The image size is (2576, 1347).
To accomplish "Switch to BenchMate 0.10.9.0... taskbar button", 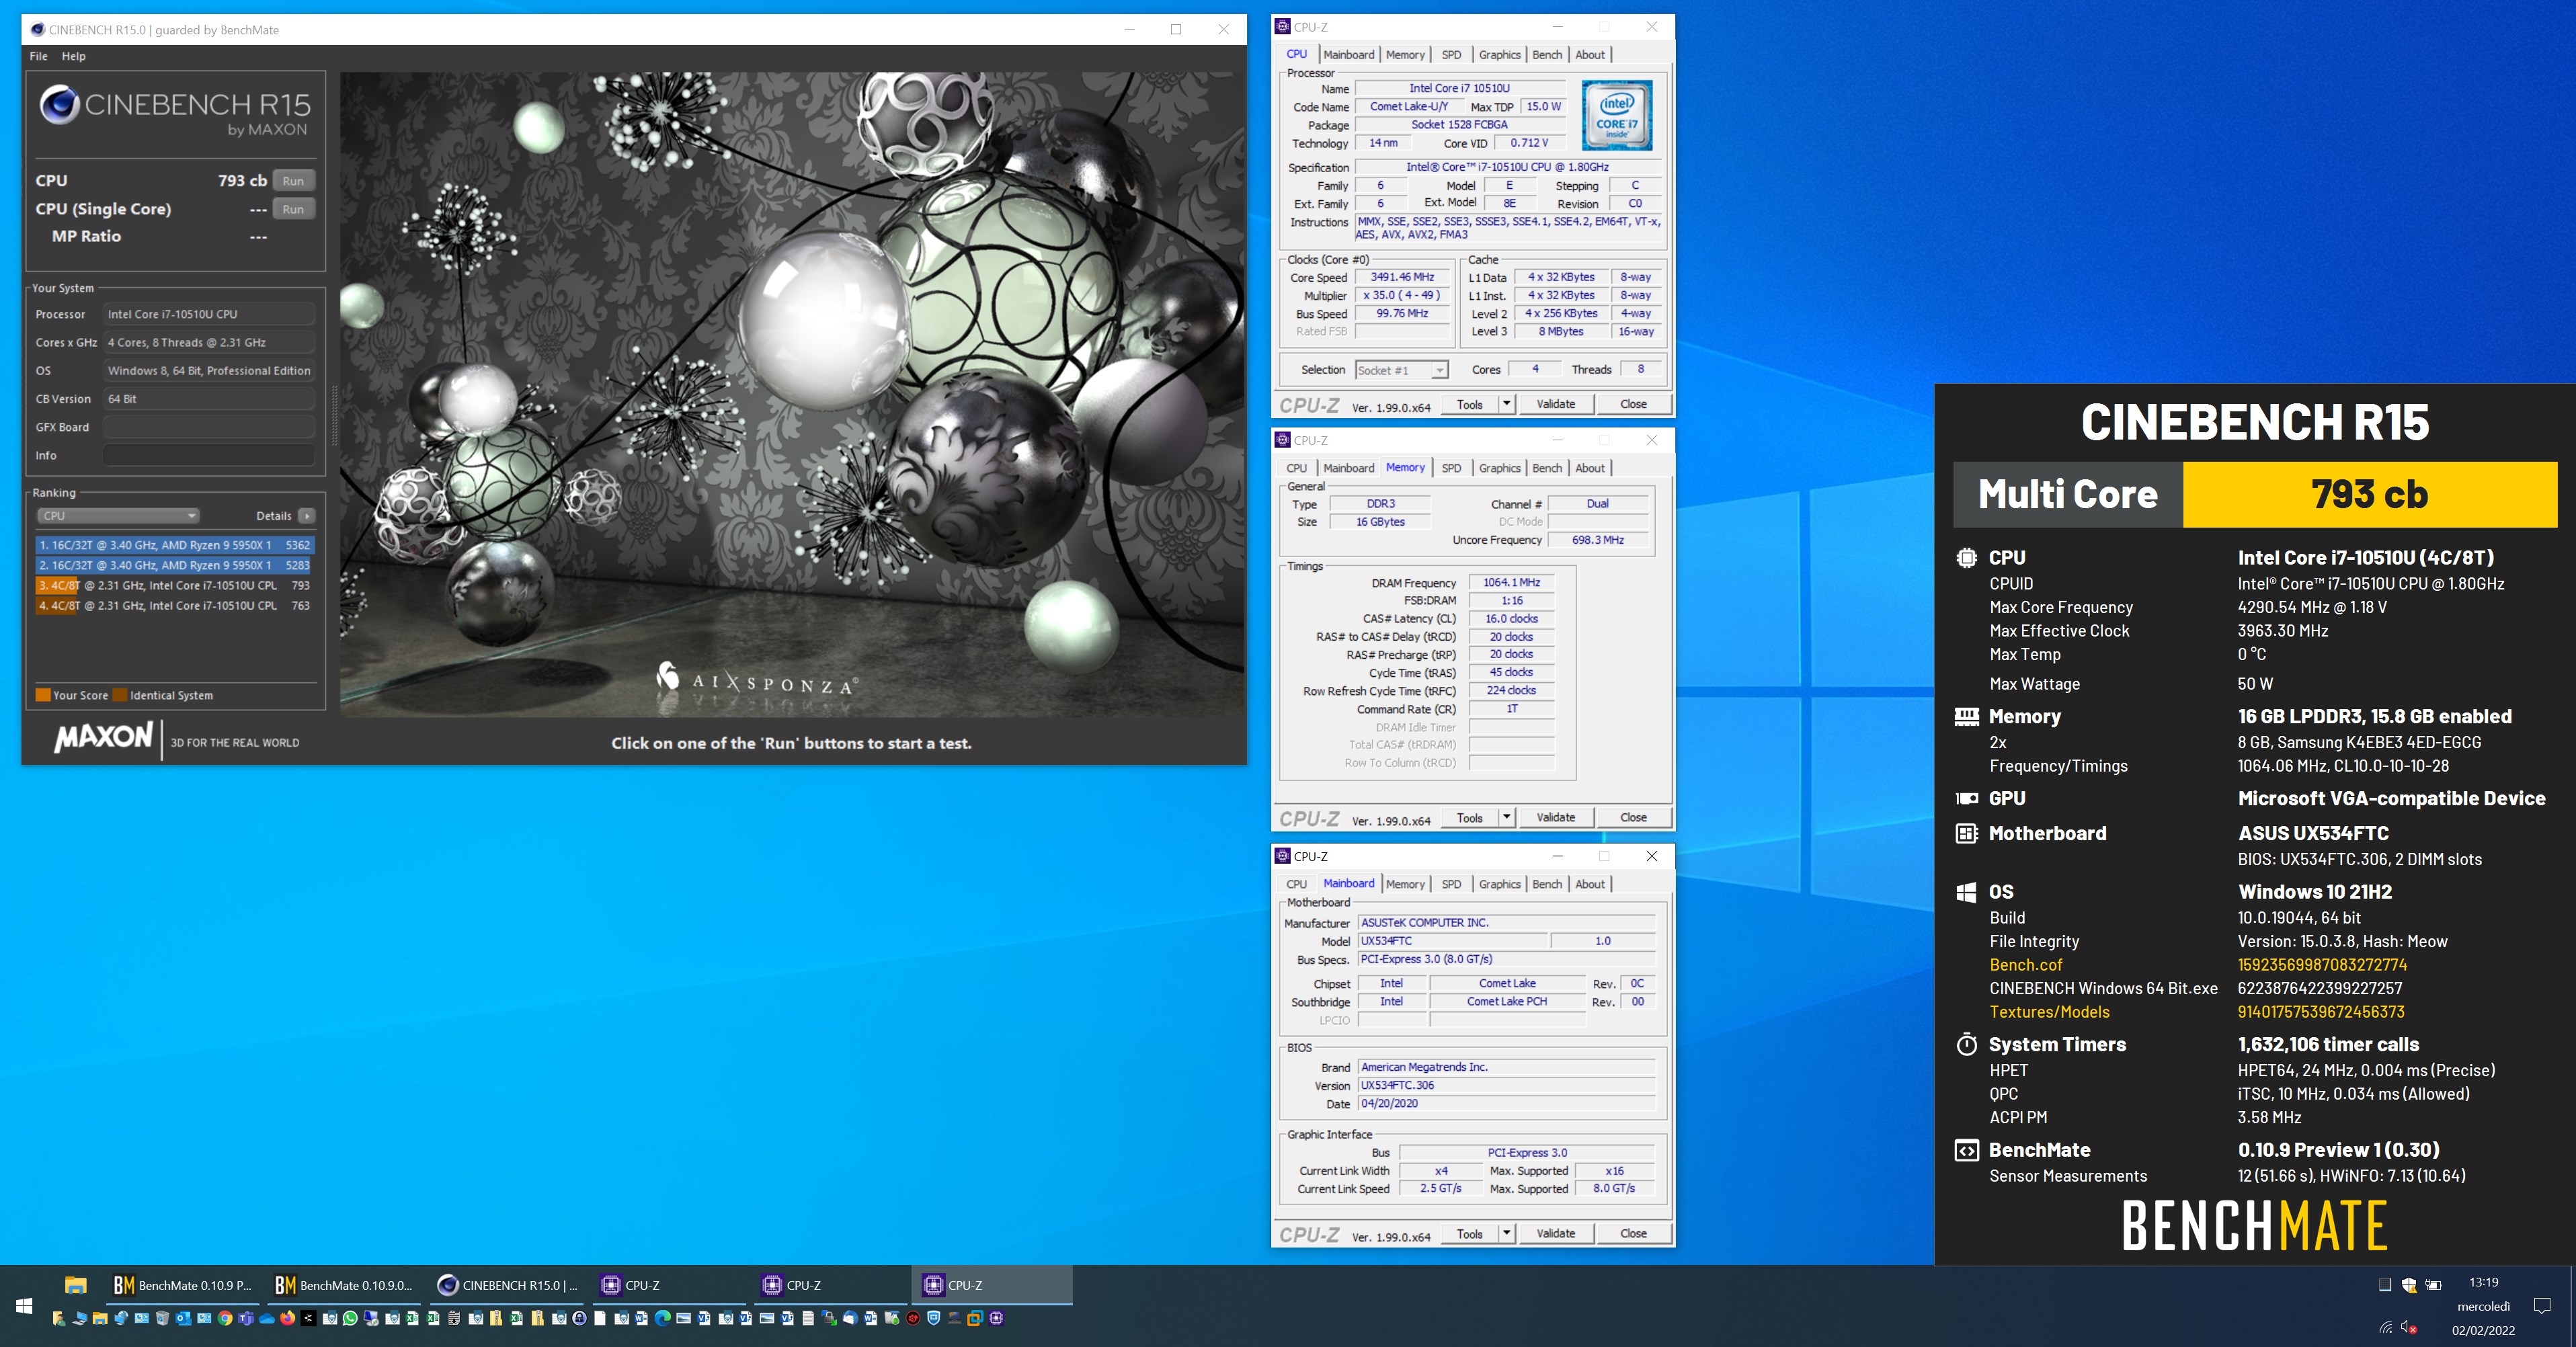I will coord(345,1285).
